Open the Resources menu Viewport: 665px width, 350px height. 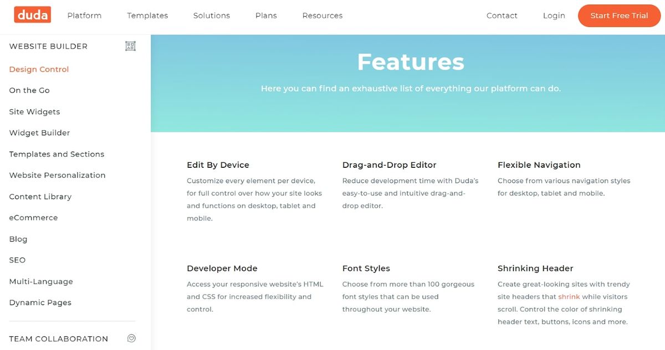click(x=322, y=16)
